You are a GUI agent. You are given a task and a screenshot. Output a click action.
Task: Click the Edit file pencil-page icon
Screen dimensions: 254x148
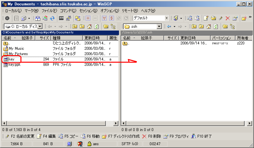(206, 18)
